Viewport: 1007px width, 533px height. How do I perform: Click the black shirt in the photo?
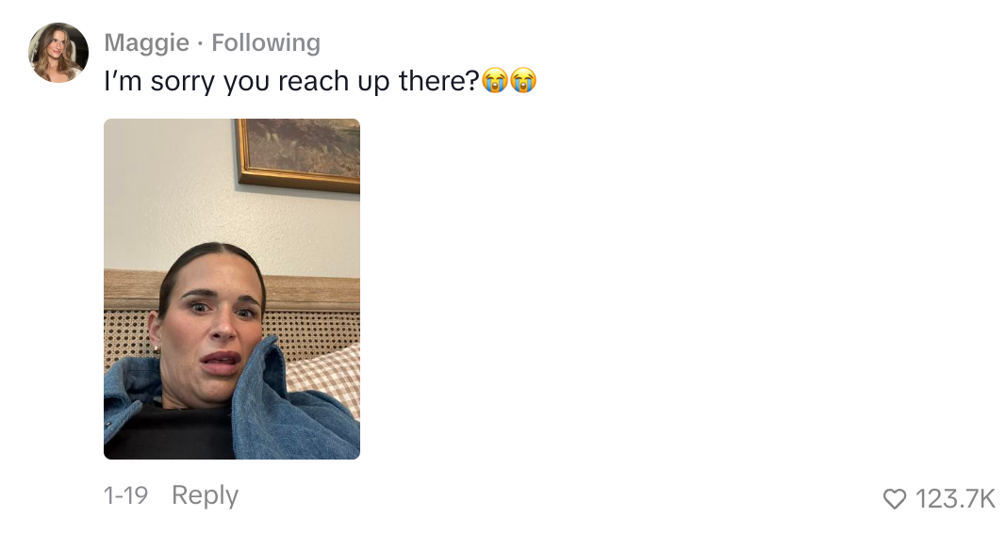(x=170, y=433)
